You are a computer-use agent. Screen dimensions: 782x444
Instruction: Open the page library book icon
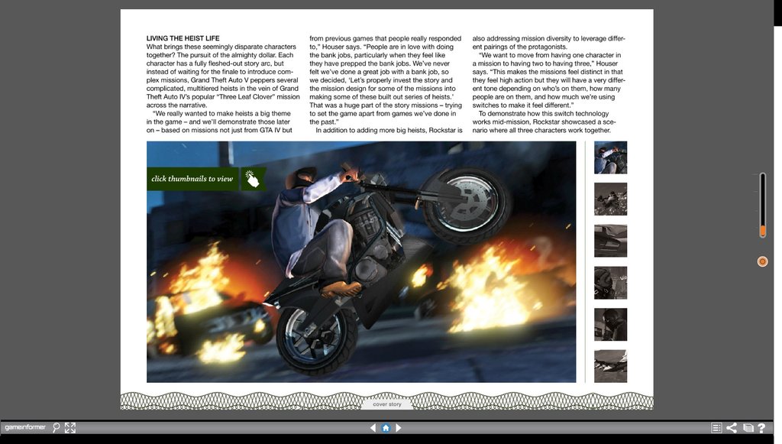pos(748,428)
